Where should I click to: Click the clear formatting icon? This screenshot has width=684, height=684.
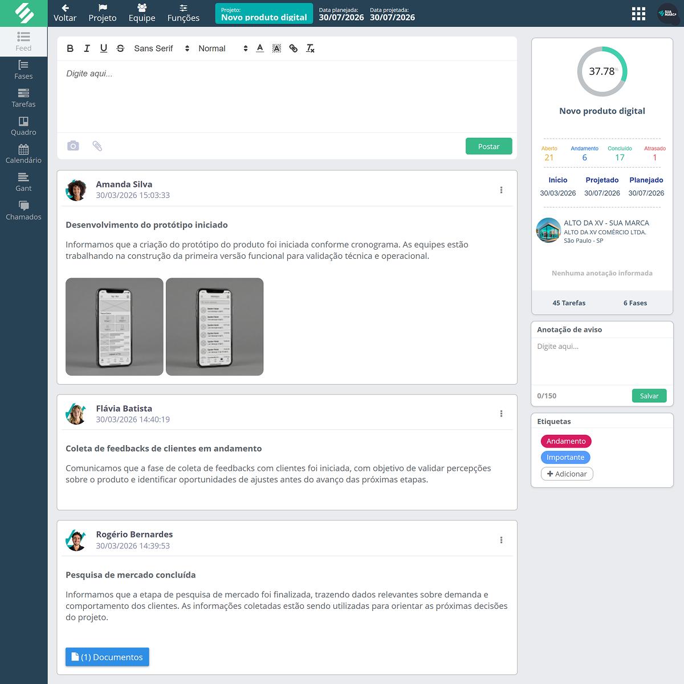coord(310,48)
